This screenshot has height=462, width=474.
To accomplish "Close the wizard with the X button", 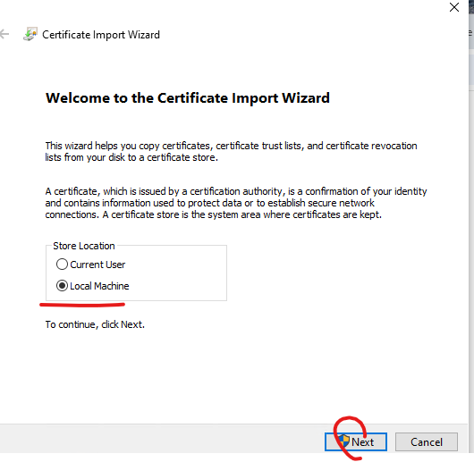I will (x=454, y=7).
